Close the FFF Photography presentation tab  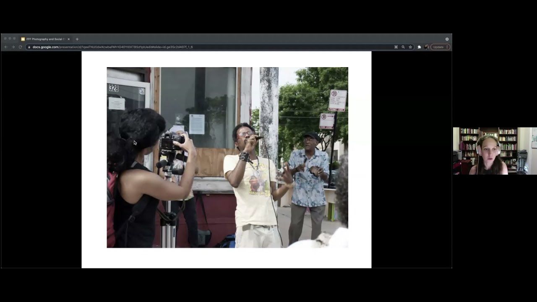click(x=69, y=39)
